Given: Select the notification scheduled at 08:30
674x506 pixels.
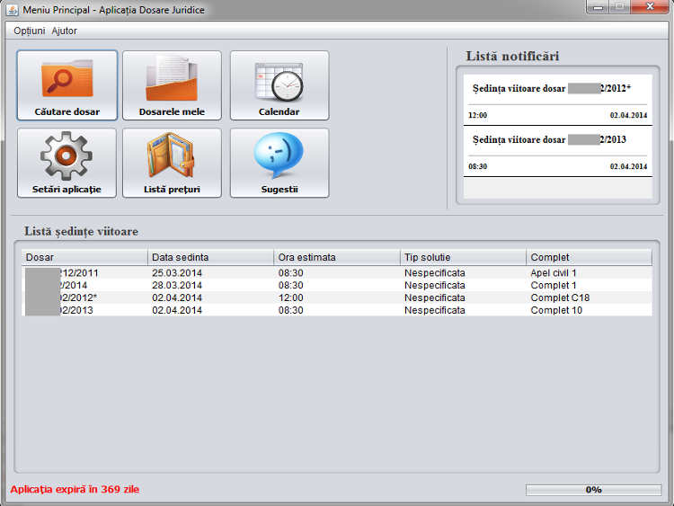Looking at the screenshot, I should pos(557,152).
